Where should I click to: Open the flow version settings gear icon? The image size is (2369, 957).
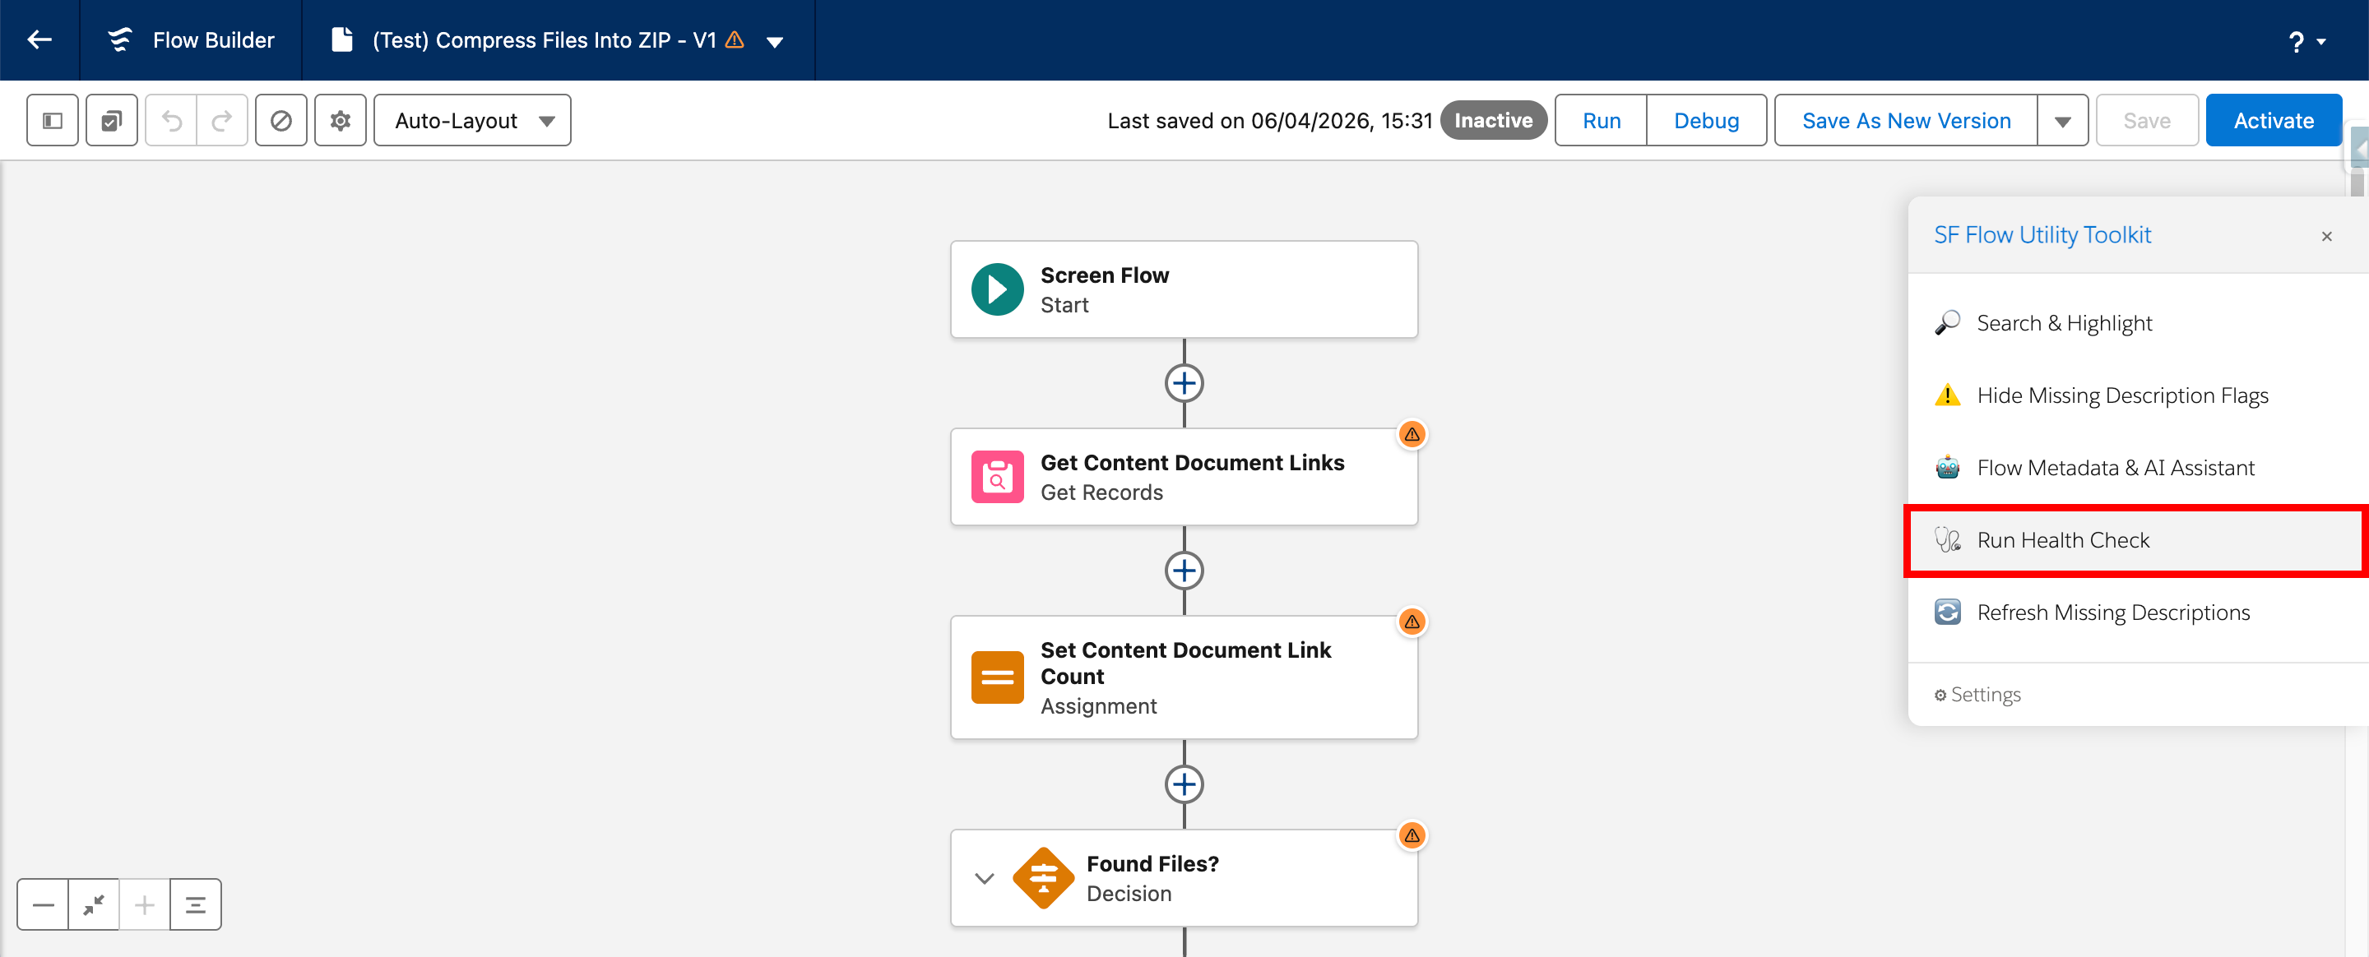point(340,119)
